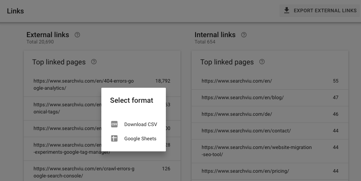Choose Download CSV format option

[x=141, y=124]
